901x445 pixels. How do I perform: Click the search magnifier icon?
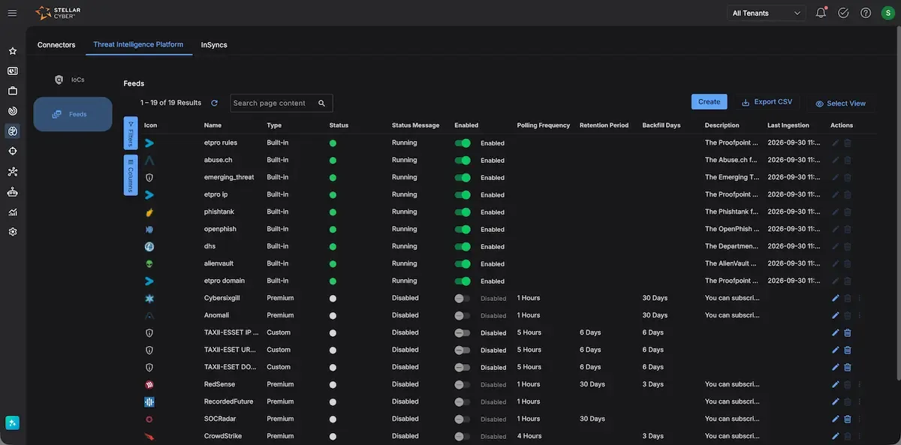click(322, 104)
